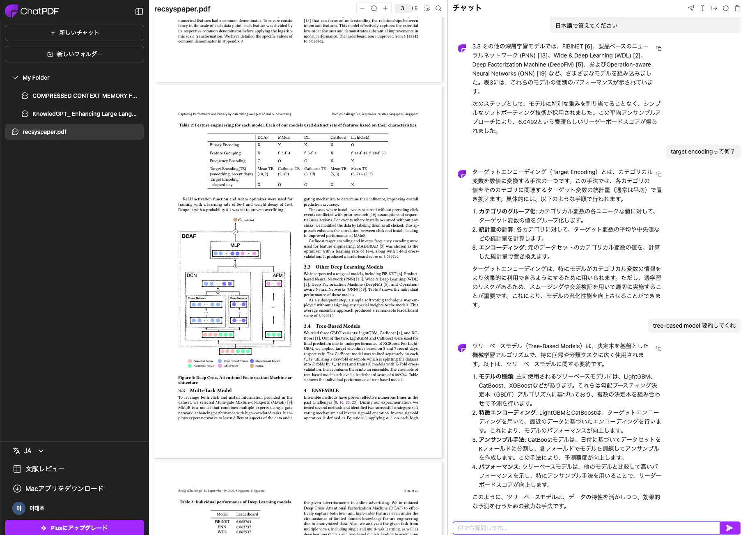Screen dimensions: 743x535
Task: Delete chat with trash icon
Action: pyautogui.click(x=737, y=8)
